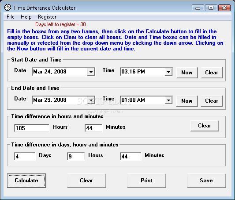Click the Save button

coord(206,181)
